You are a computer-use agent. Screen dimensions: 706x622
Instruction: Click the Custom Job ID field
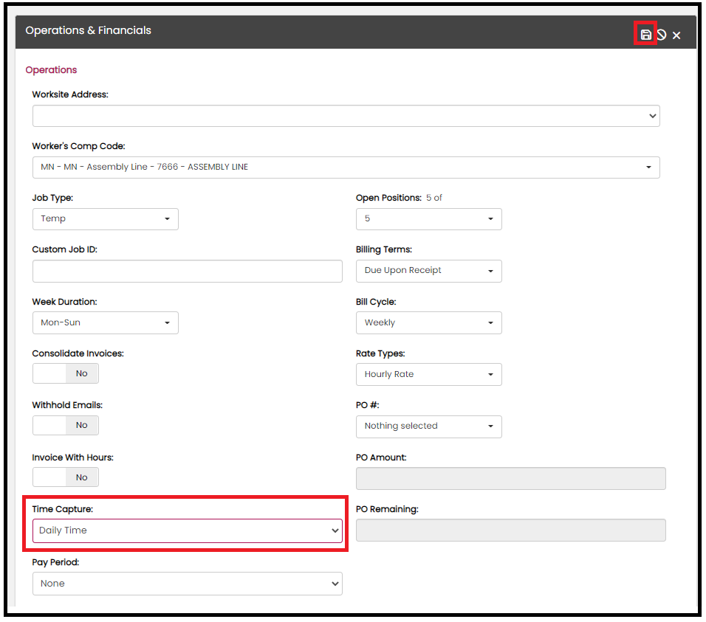click(x=188, y=272)
